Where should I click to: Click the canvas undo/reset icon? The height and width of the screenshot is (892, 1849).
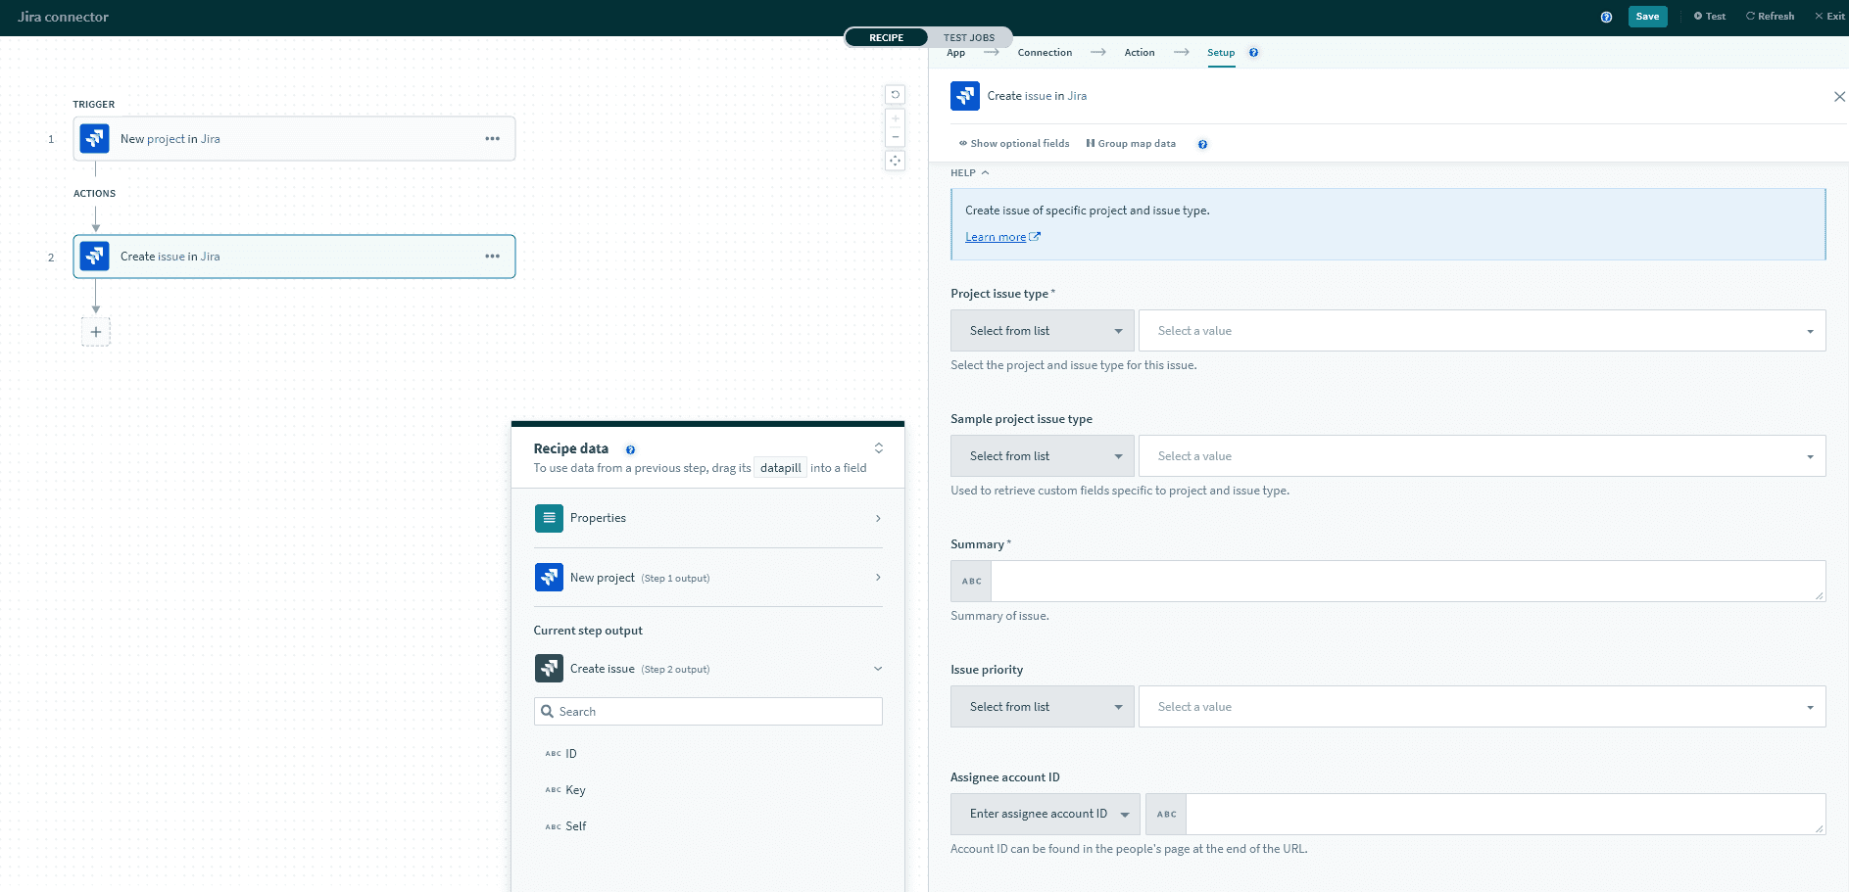(x=895, y=95)
